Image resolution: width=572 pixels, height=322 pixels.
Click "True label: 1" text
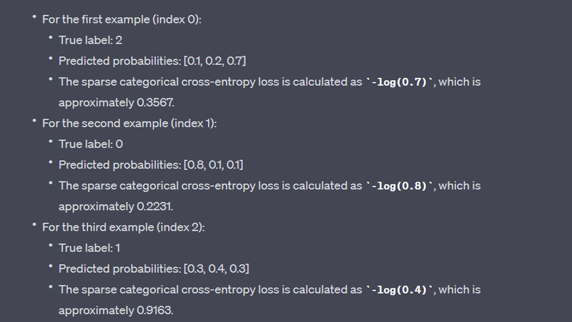tap(89, 248)
